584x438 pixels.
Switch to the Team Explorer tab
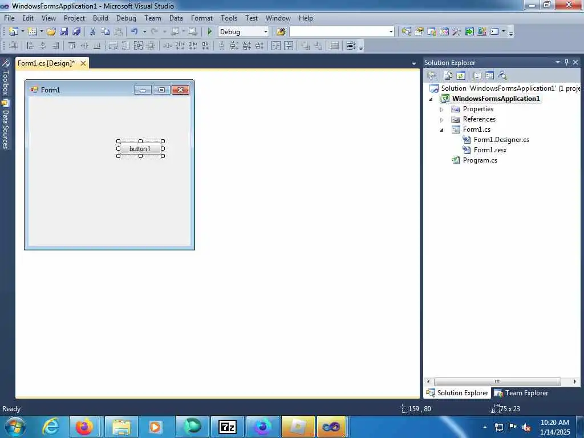click(521, 392)
